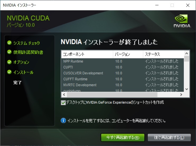Screen dimensions: 196x146
Task: Click the コンポーネント column header
Action: (87, 54)
